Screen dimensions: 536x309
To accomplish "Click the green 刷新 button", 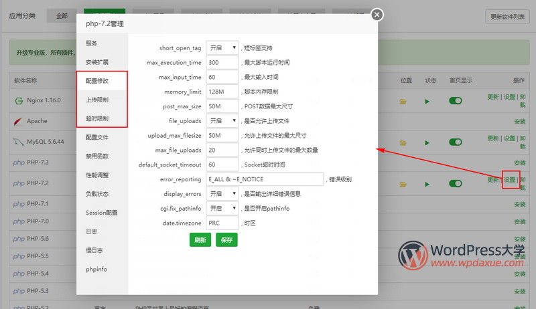I will 200,239.
